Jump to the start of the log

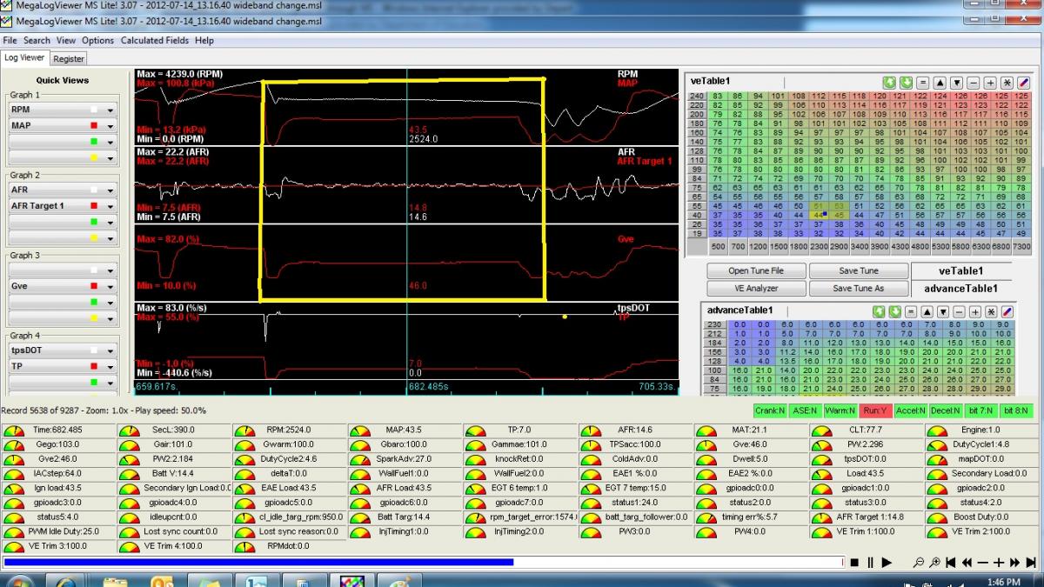pyautogui.click(x=951, y=563)
